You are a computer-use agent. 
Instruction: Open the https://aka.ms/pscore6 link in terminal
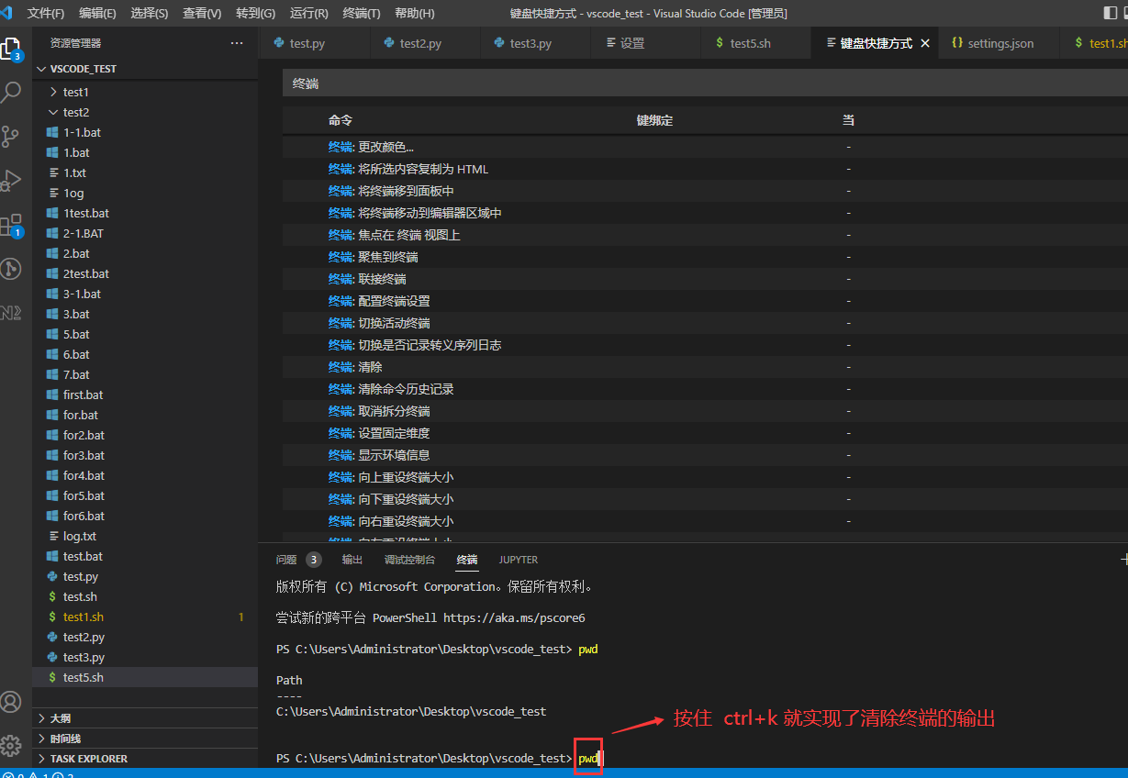[x=514, y=617]
